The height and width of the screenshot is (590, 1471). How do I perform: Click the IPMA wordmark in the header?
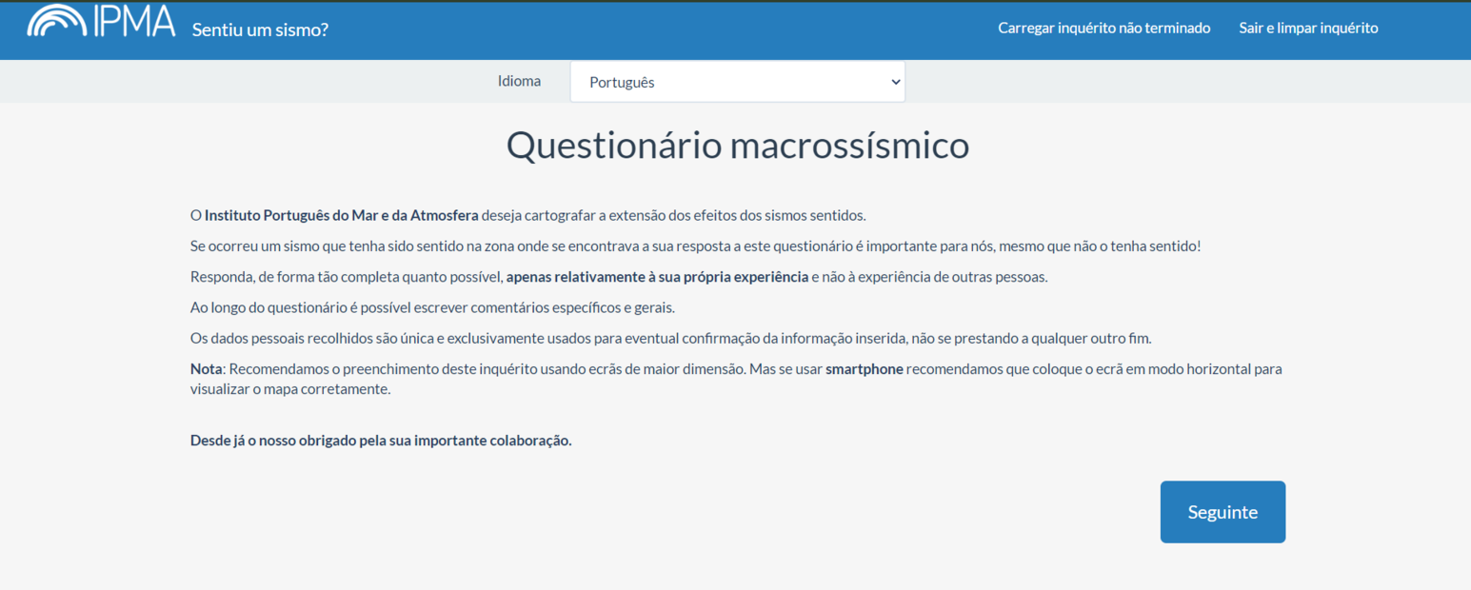pyautogui.click(x=134, y=21)
